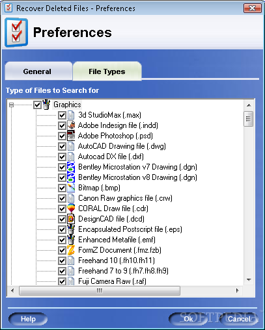
Task: Click the Adobe Indesign file icon
Action: point(71,125)
